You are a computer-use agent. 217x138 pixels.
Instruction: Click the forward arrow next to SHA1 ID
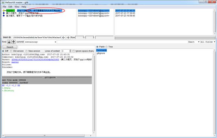click(68, 38)
